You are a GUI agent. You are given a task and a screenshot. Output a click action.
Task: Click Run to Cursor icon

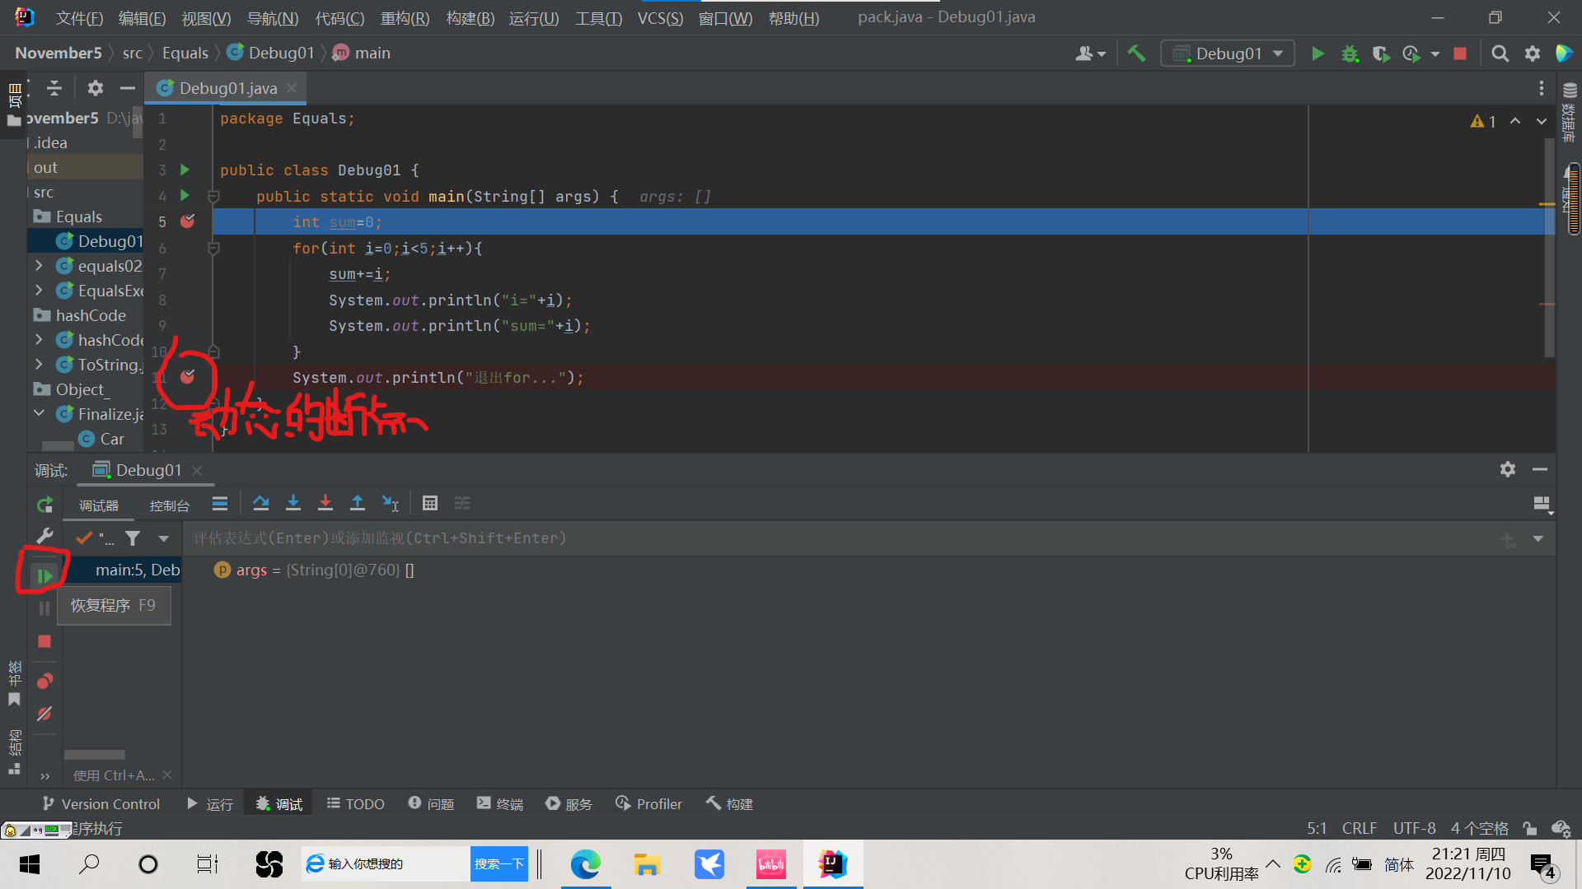tap(390, 503)
